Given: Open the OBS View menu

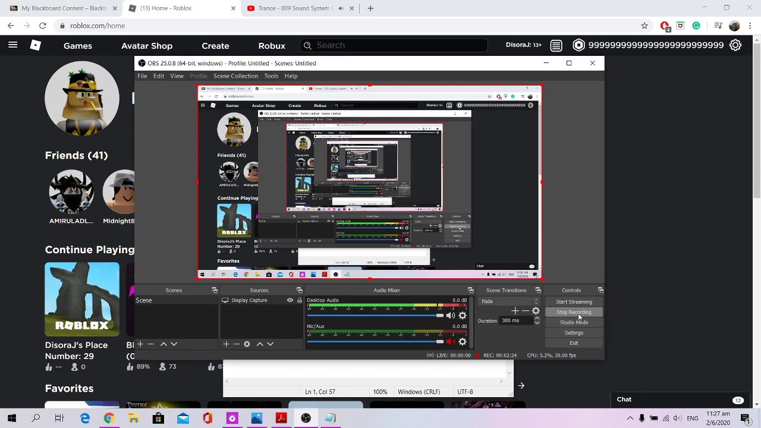Looking at the screenshot, I should [177, 76].
